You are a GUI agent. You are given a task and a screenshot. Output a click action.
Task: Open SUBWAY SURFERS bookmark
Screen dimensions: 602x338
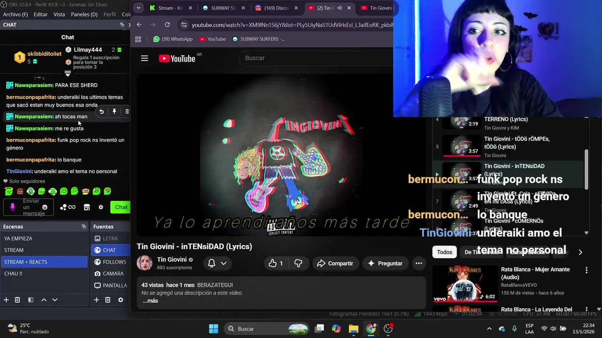(x=259, y=39)
